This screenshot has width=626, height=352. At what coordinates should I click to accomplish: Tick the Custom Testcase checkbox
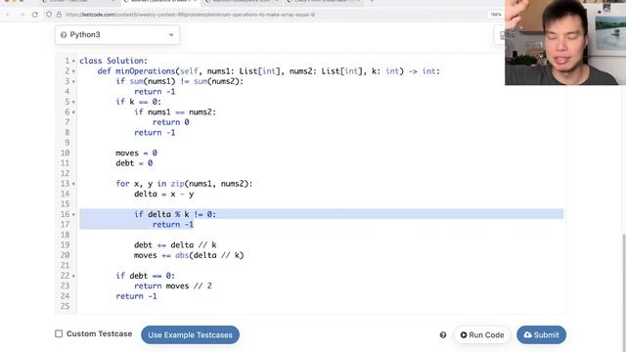click(59, 333)
